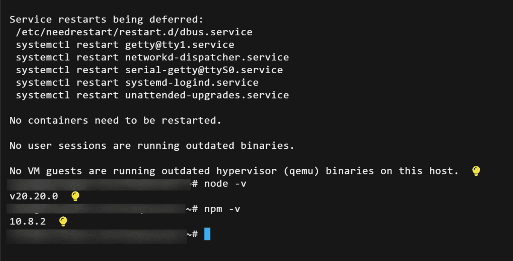513x261 pixels.
Task: Click the unattended-upgrades.service restart line
Action: (x=152, y=95)
